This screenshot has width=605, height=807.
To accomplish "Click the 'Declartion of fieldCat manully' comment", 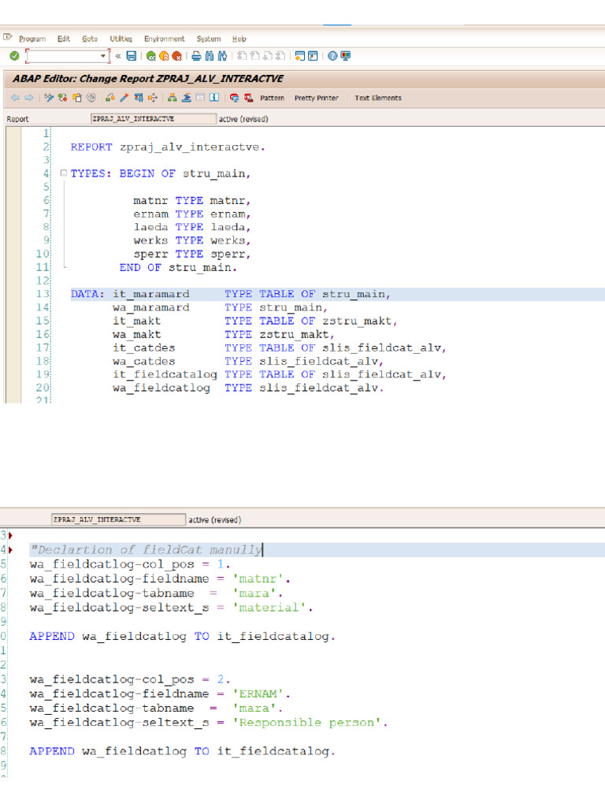I will 146,549.
